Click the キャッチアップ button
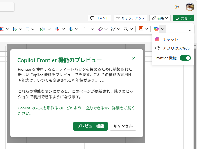This screenshot has width=198, height=149. click(x=130, y=18)
